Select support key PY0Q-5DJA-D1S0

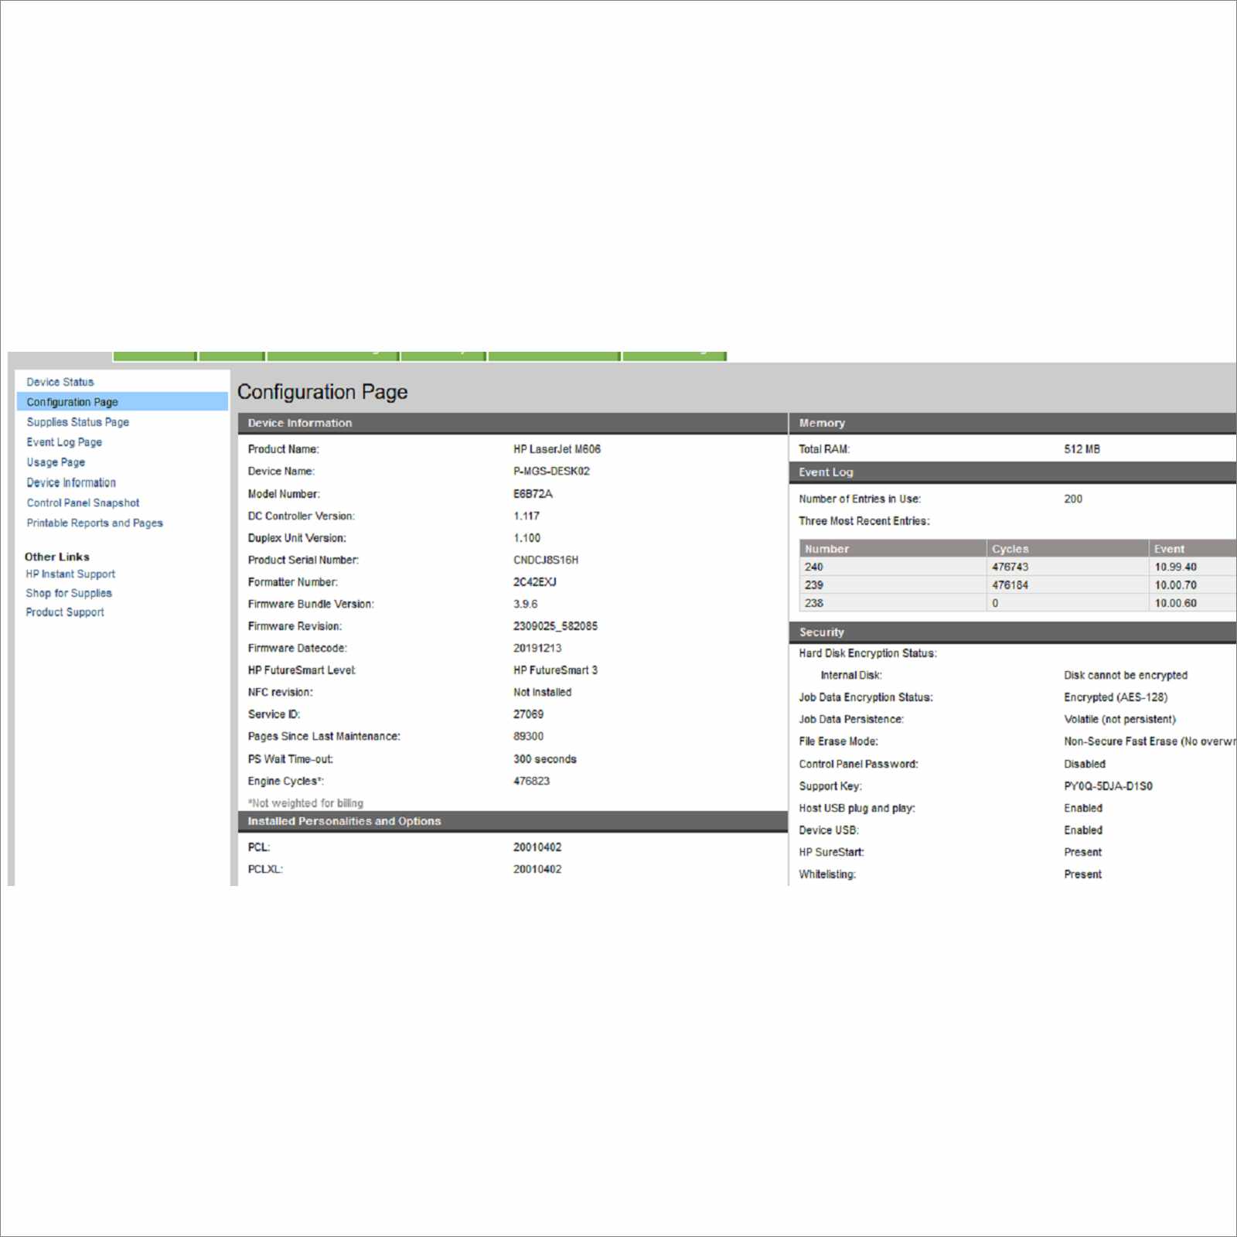(x=1108, y=786)
